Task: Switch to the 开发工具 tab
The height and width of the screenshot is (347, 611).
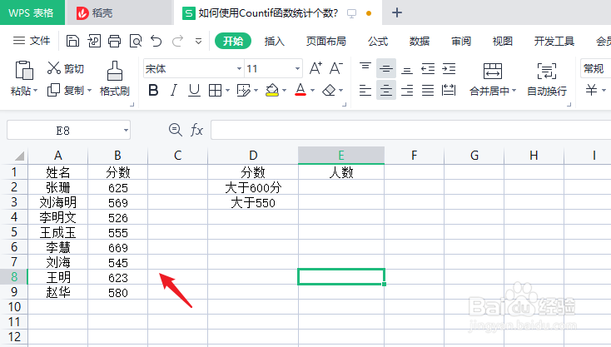Action: click(x=554, y=41)
